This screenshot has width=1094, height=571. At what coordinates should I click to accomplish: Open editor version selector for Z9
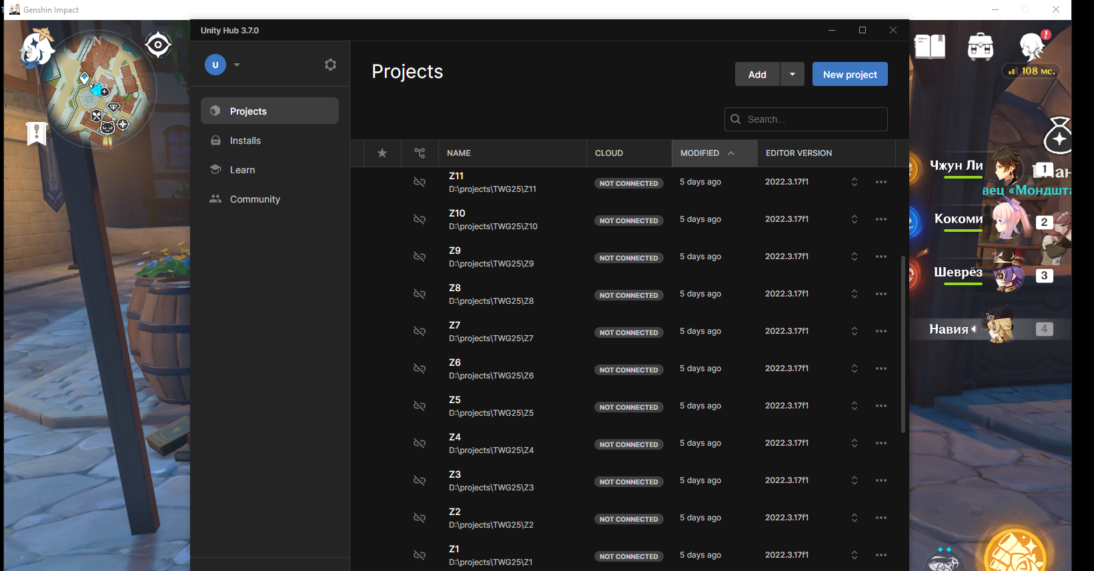click(855, 257)
